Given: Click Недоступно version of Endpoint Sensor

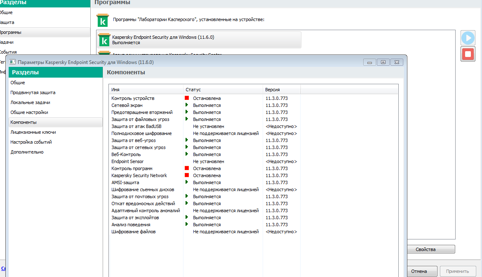Looking at the screenshot, I should [281, 161].
